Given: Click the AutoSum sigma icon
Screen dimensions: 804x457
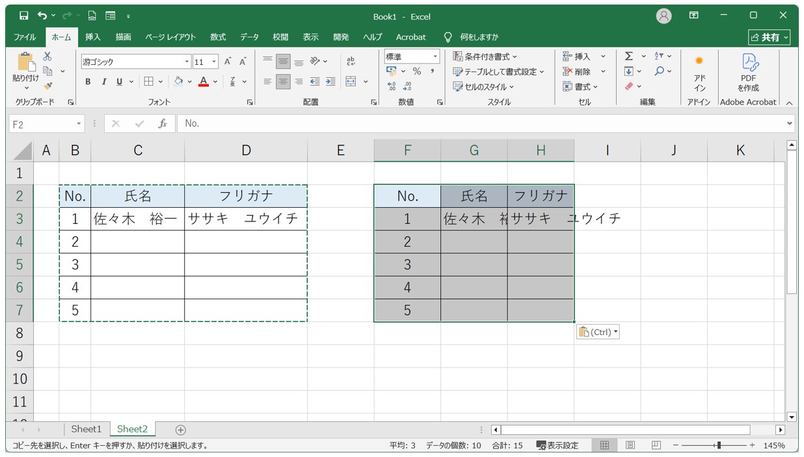Looking at the screenshot, I should [x=628, y=56].
